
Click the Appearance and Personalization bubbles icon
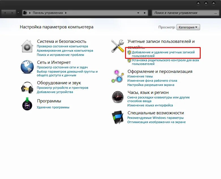[x=117, y=76]
